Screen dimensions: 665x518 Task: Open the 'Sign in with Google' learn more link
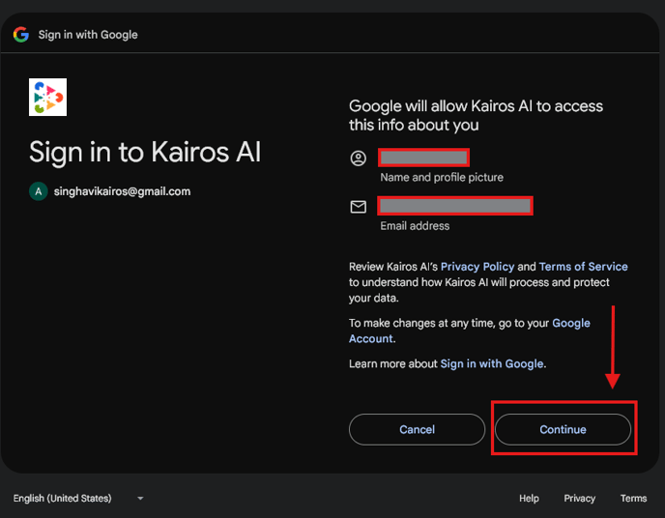coord(492,363)
